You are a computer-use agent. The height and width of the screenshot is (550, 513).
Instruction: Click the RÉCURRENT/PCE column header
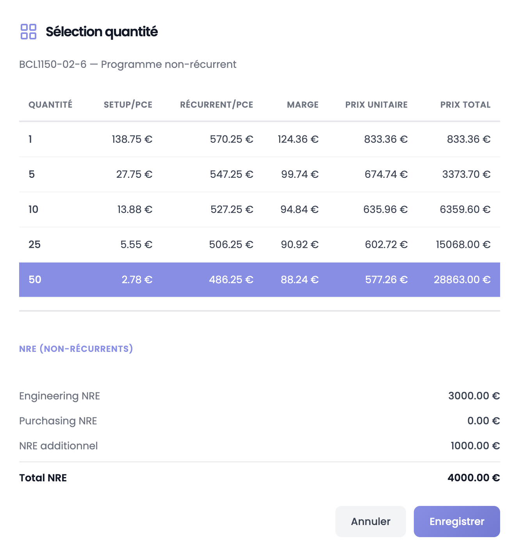pyautogui.click(x=217, y=105)
